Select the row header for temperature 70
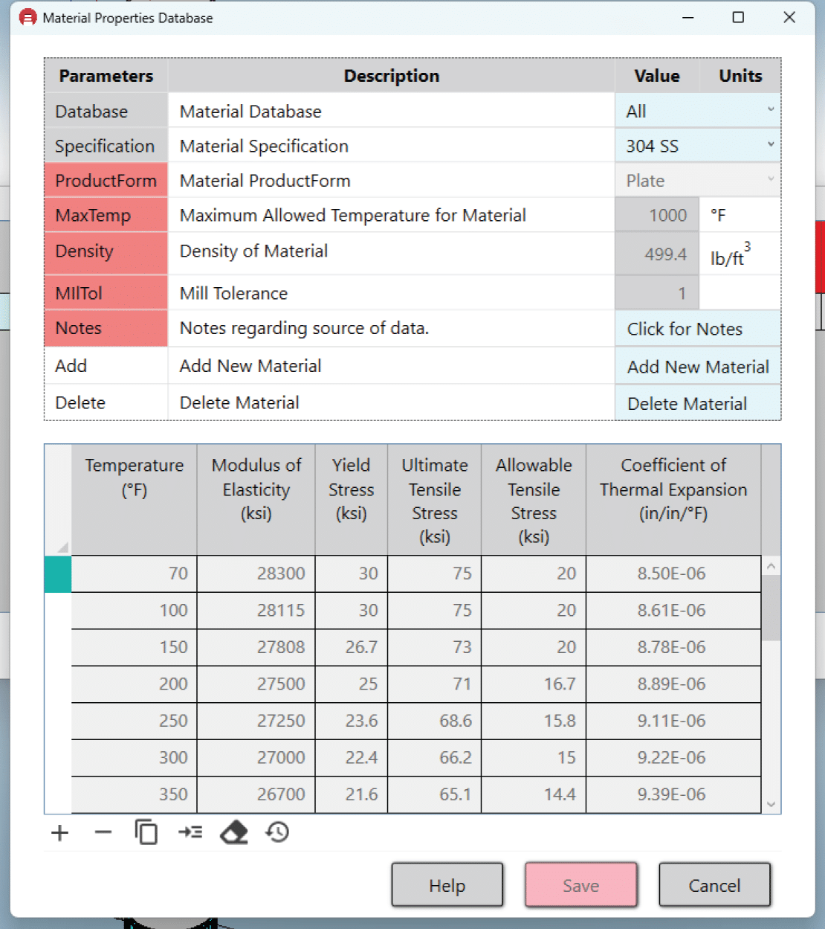The width and height of the screenshot is (825, 929). tap(58, 574)
